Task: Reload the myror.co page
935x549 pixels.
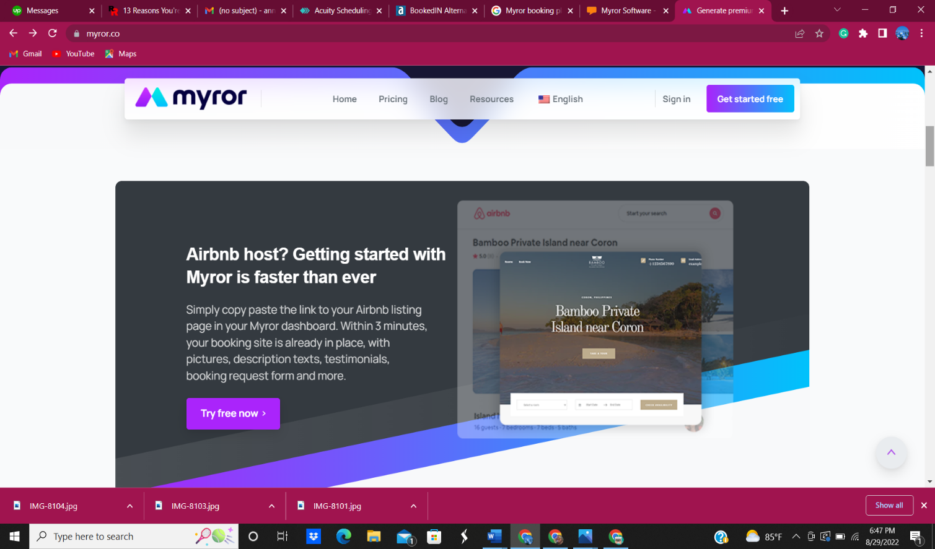Action: pos(53,33)
